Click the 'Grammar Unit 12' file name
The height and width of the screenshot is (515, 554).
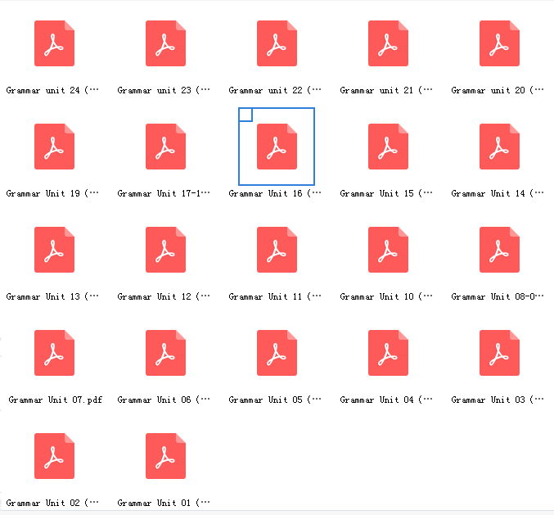[x=164, y=297]
